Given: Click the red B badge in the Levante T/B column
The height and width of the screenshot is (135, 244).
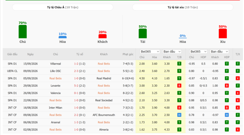Looking at the screenshot, I should tap(179, 85).
